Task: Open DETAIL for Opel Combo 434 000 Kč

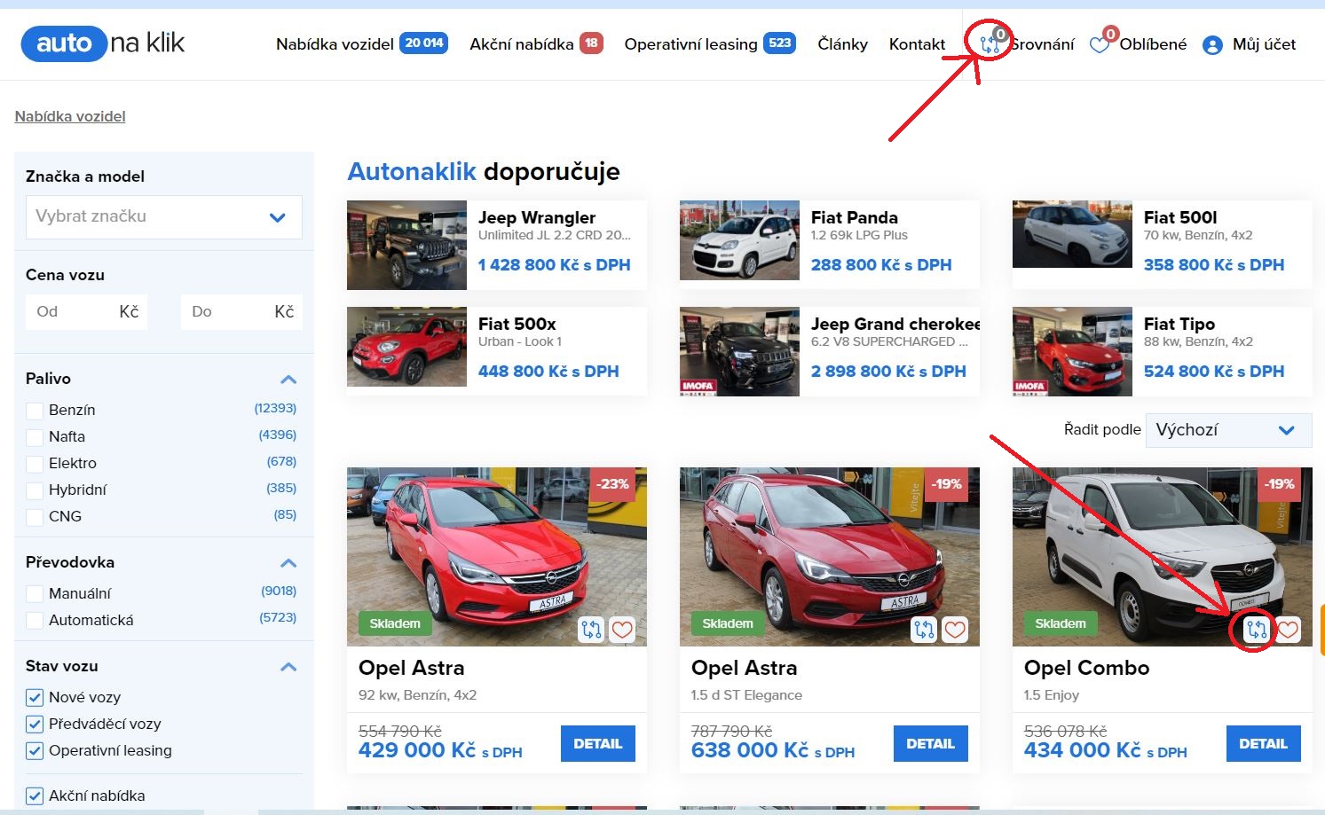Action: (1263, 744)
